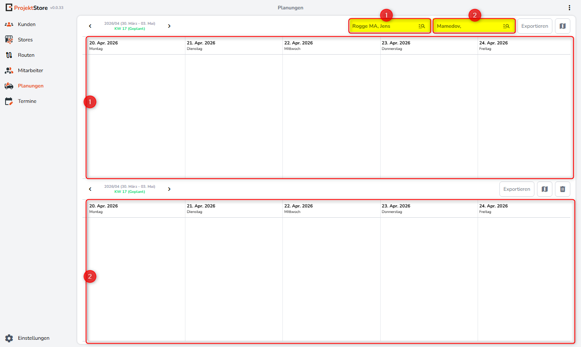Click the Mitarbeiter staff icon
Screen dimensions: 581x347
(x=9, y=70)
